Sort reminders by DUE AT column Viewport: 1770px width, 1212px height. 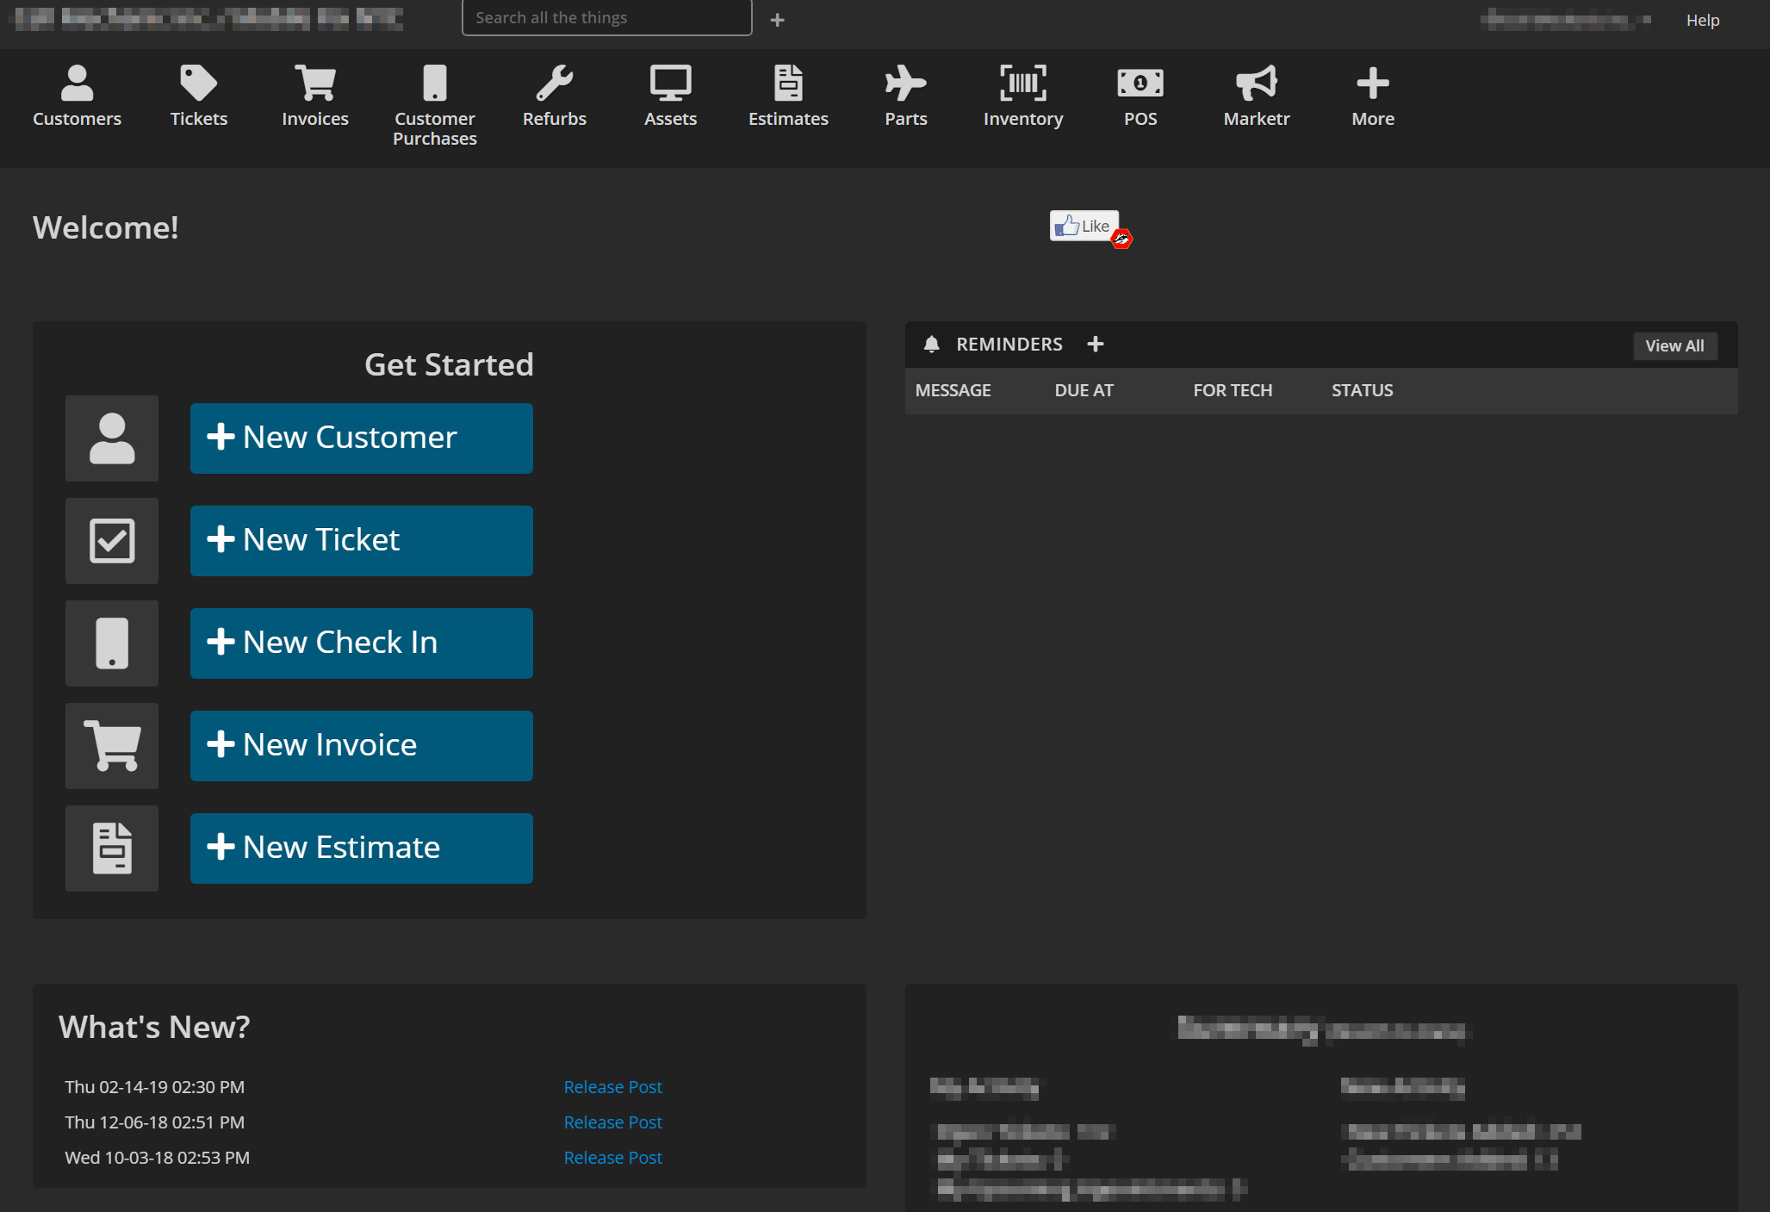tap(1084, 390)
